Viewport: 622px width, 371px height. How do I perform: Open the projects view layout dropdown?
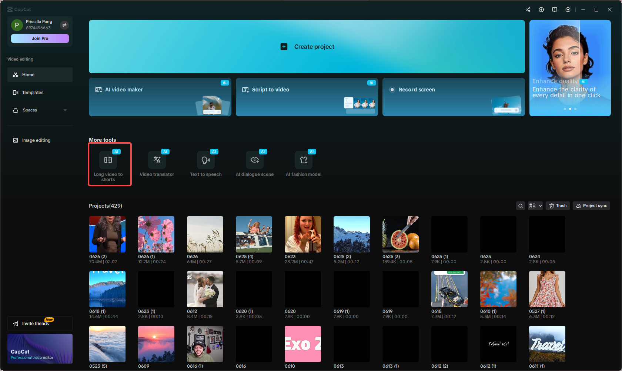(x=535, y=206)
